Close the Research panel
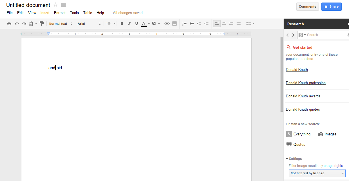The image size is (349, 181). pyautogui.click(x=348, y=24)
